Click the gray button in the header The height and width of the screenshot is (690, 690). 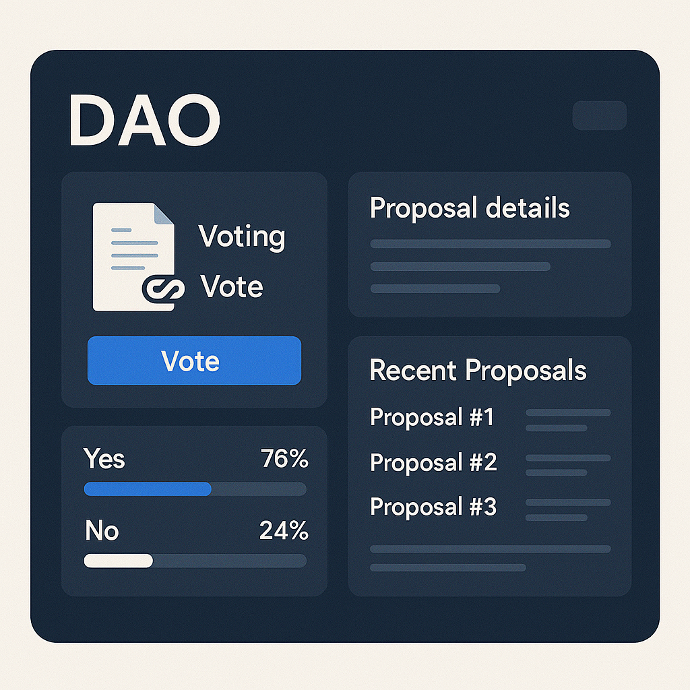click(599, 115)
